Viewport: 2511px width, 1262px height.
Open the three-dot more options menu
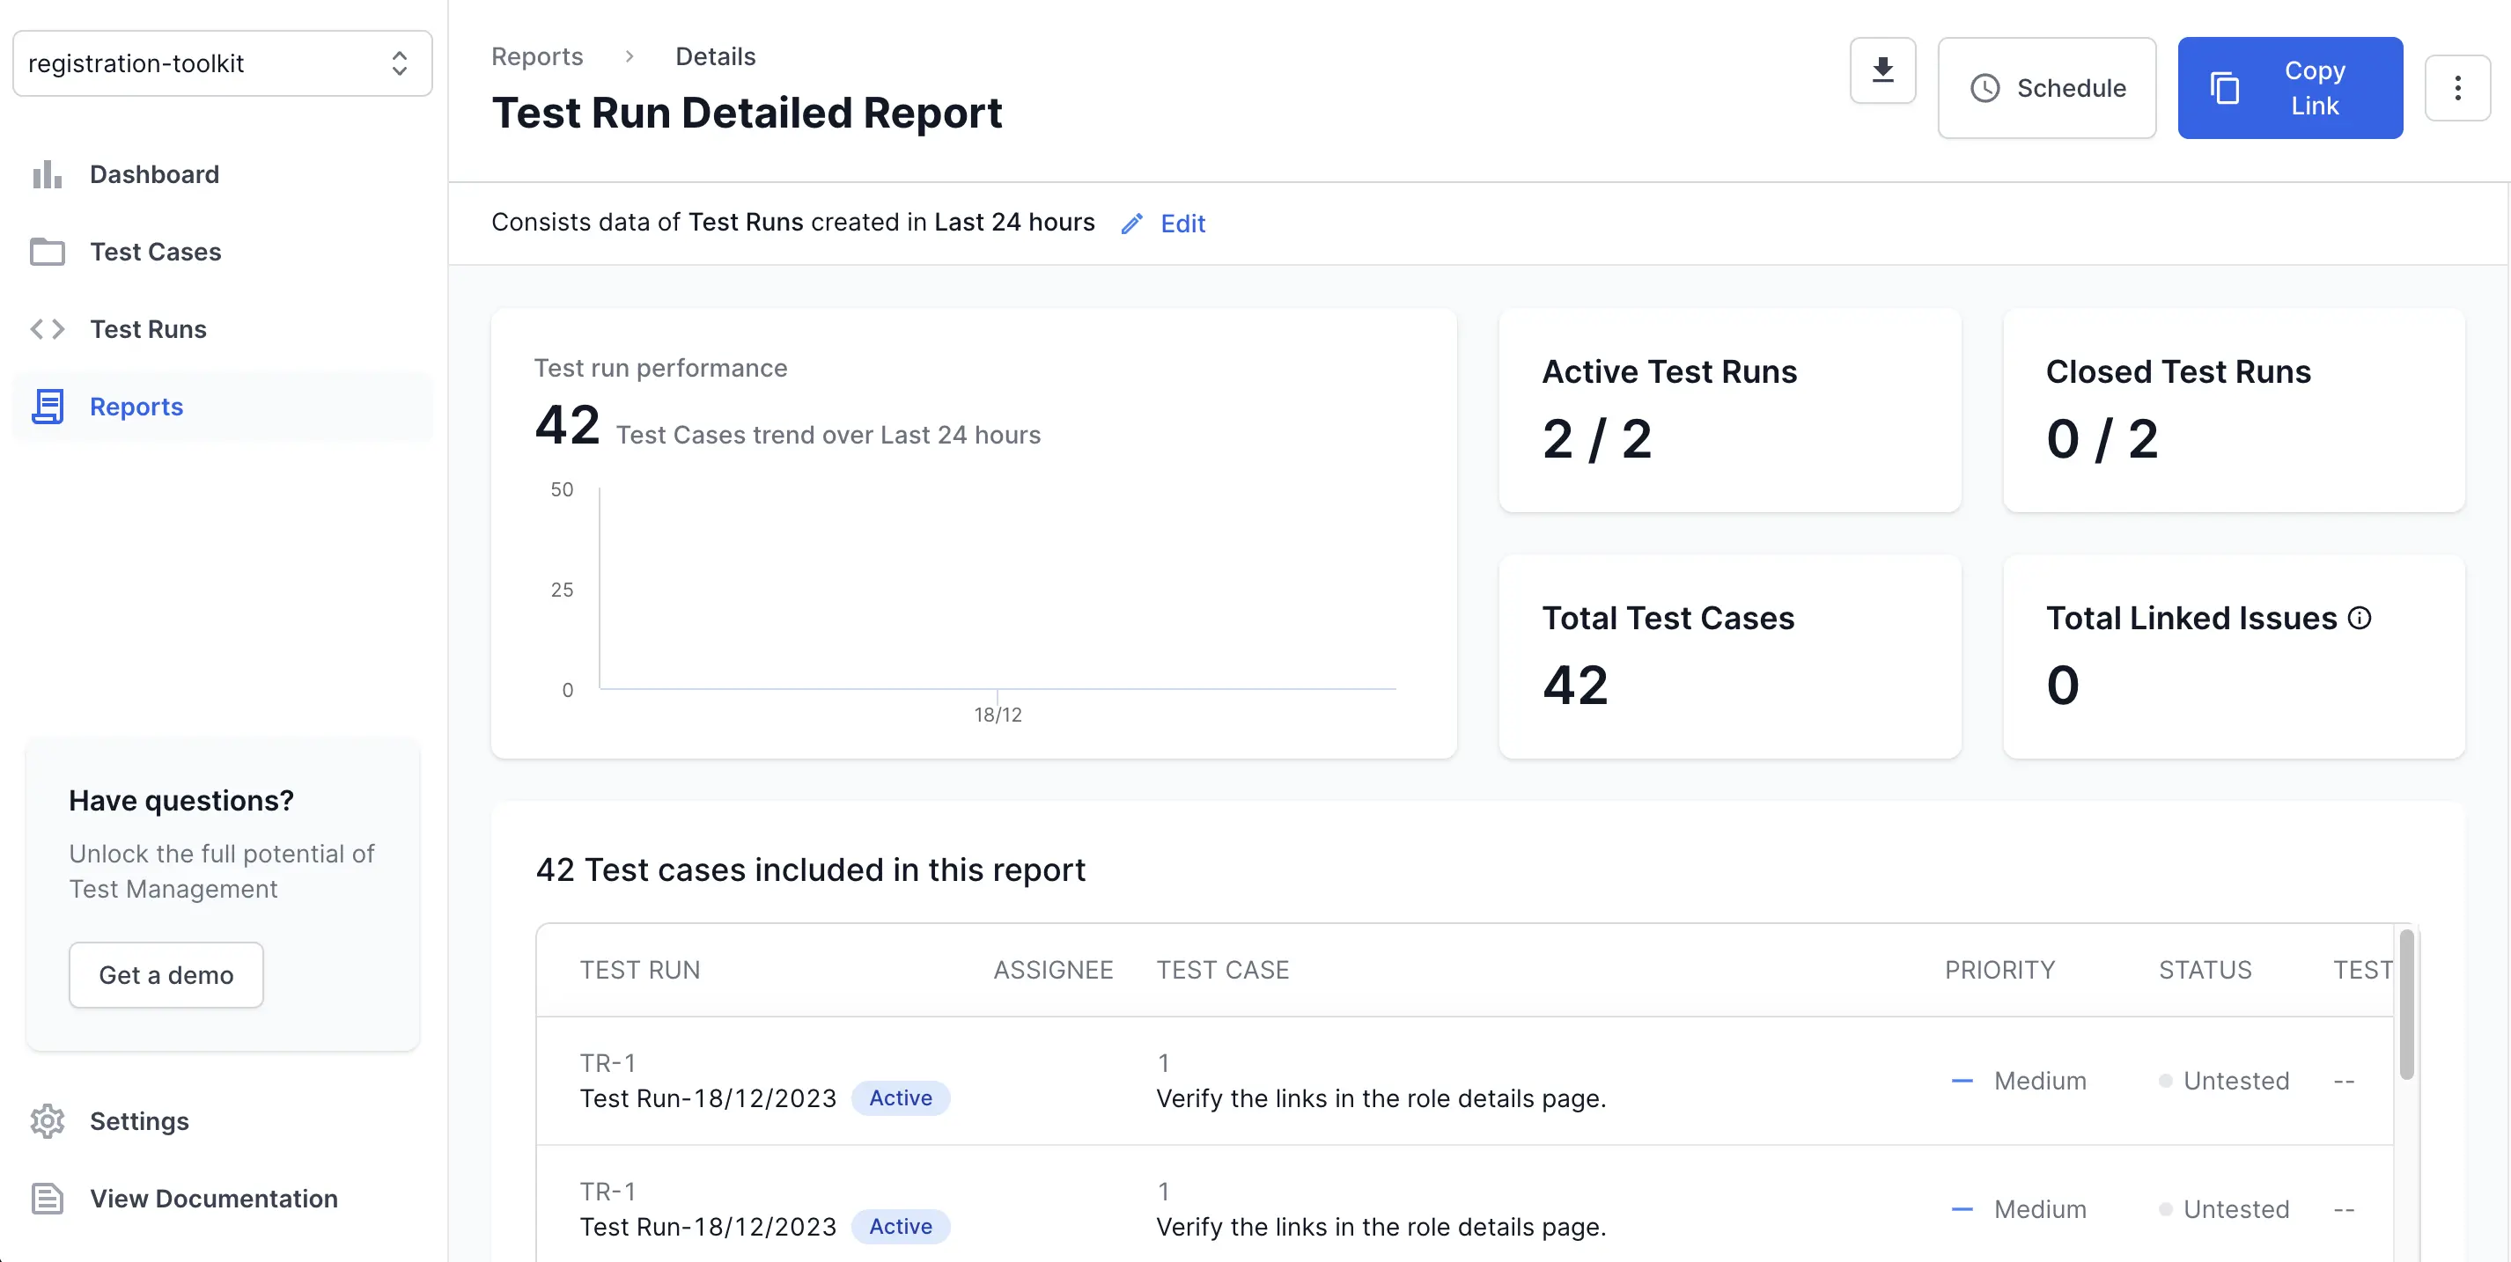click(2456, 88)
